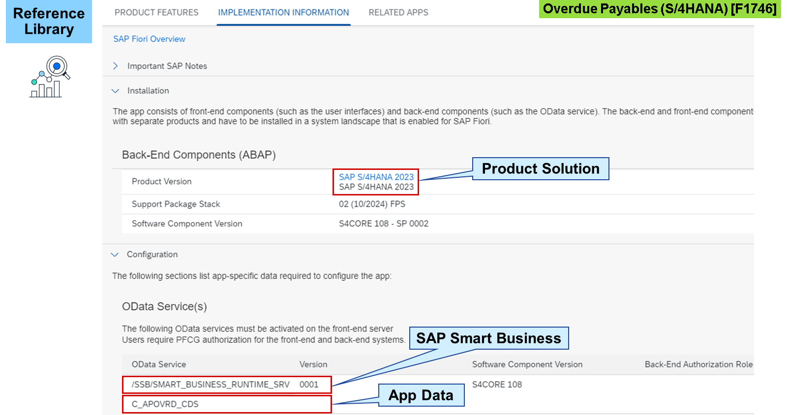The image size is (787, 415).
Task: Open the SAP Fiori Overview link
Action: point(149,39)
